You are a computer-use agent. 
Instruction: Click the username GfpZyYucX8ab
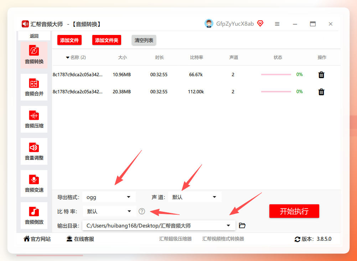click(235, 24)
